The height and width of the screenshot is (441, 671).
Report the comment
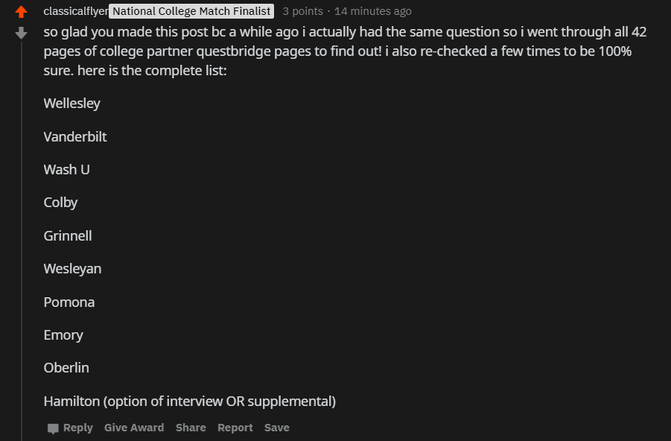(235, 427)
